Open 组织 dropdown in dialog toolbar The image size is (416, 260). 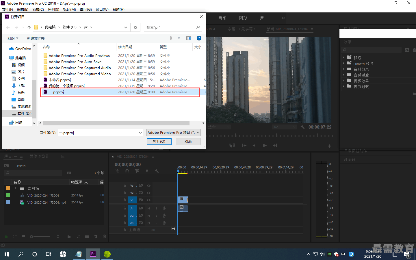[13, 38]
